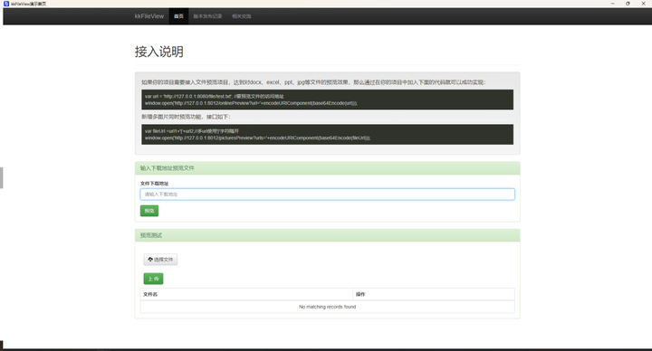
Task: Open the 相关交流 navbar item
Action: click(x=242, y=16)
